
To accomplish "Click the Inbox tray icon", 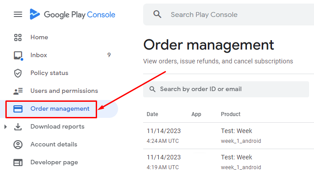I will pyautogui.click(x=18, y=55).
